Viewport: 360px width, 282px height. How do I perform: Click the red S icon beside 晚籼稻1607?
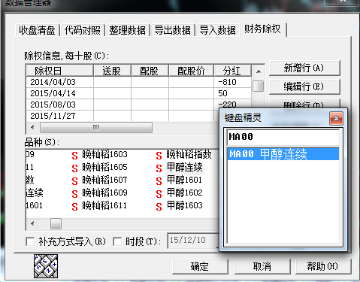pyautogui.click(x=74, y=181)
